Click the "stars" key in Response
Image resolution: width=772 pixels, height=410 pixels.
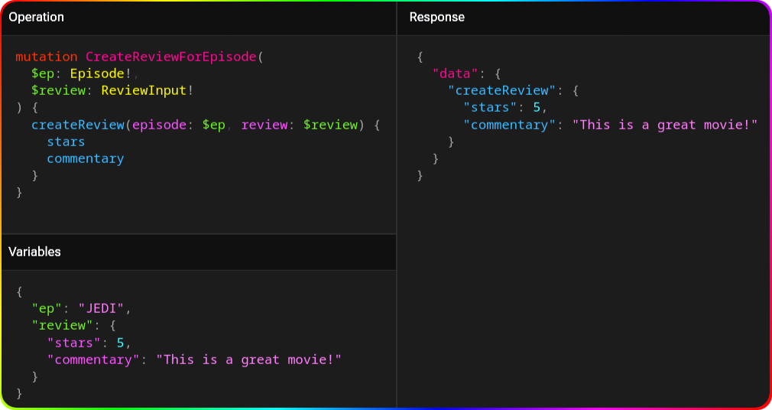pos(490,108)
